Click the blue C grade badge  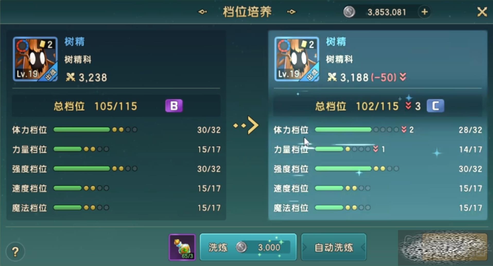[x=435, y=106]
